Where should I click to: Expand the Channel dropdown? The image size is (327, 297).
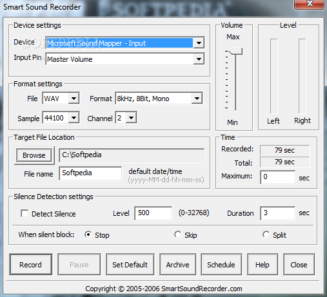pos(131,118)
